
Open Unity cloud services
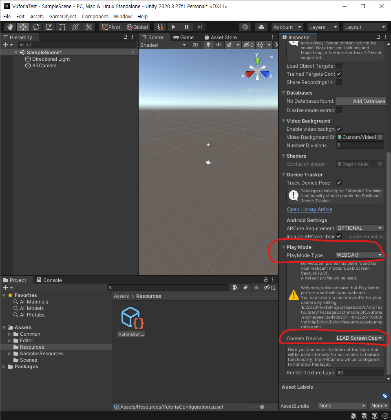click(261, 27)
